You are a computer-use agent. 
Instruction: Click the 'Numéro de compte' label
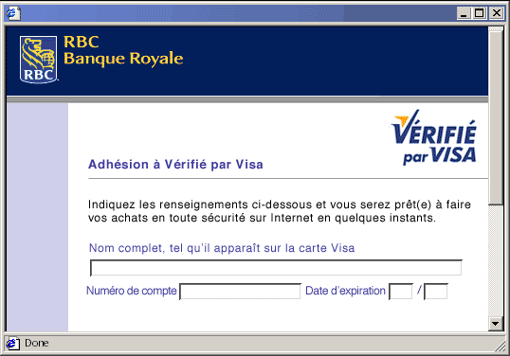132,291
